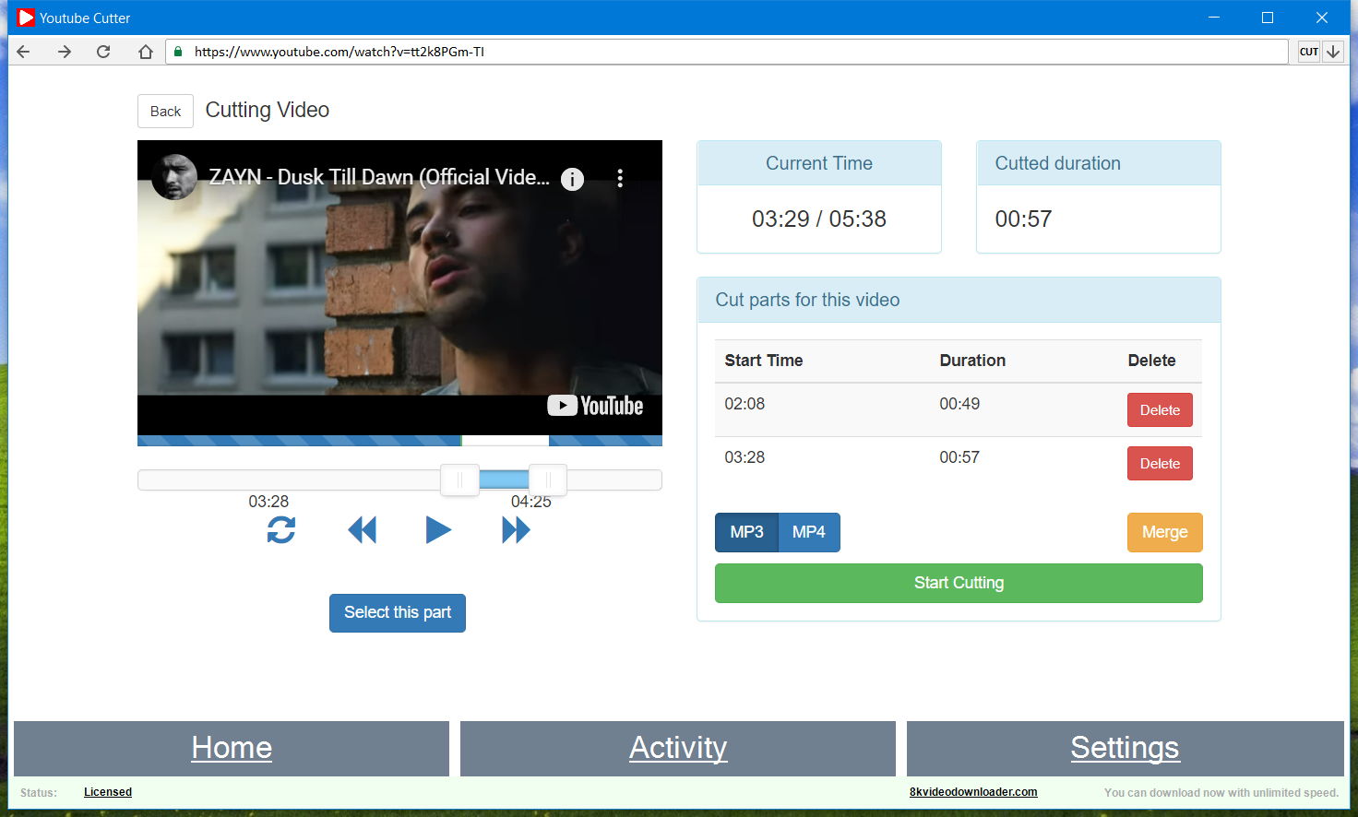The height and width of the screenshot is (817, 1358).
Task: Click the Youtube Cutter app logo
Action: pos(25,18)
